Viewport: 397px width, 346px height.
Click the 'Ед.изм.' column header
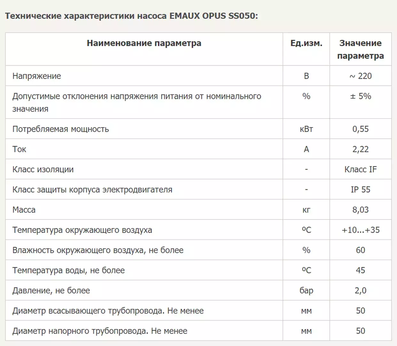click(x=306, y=43)
